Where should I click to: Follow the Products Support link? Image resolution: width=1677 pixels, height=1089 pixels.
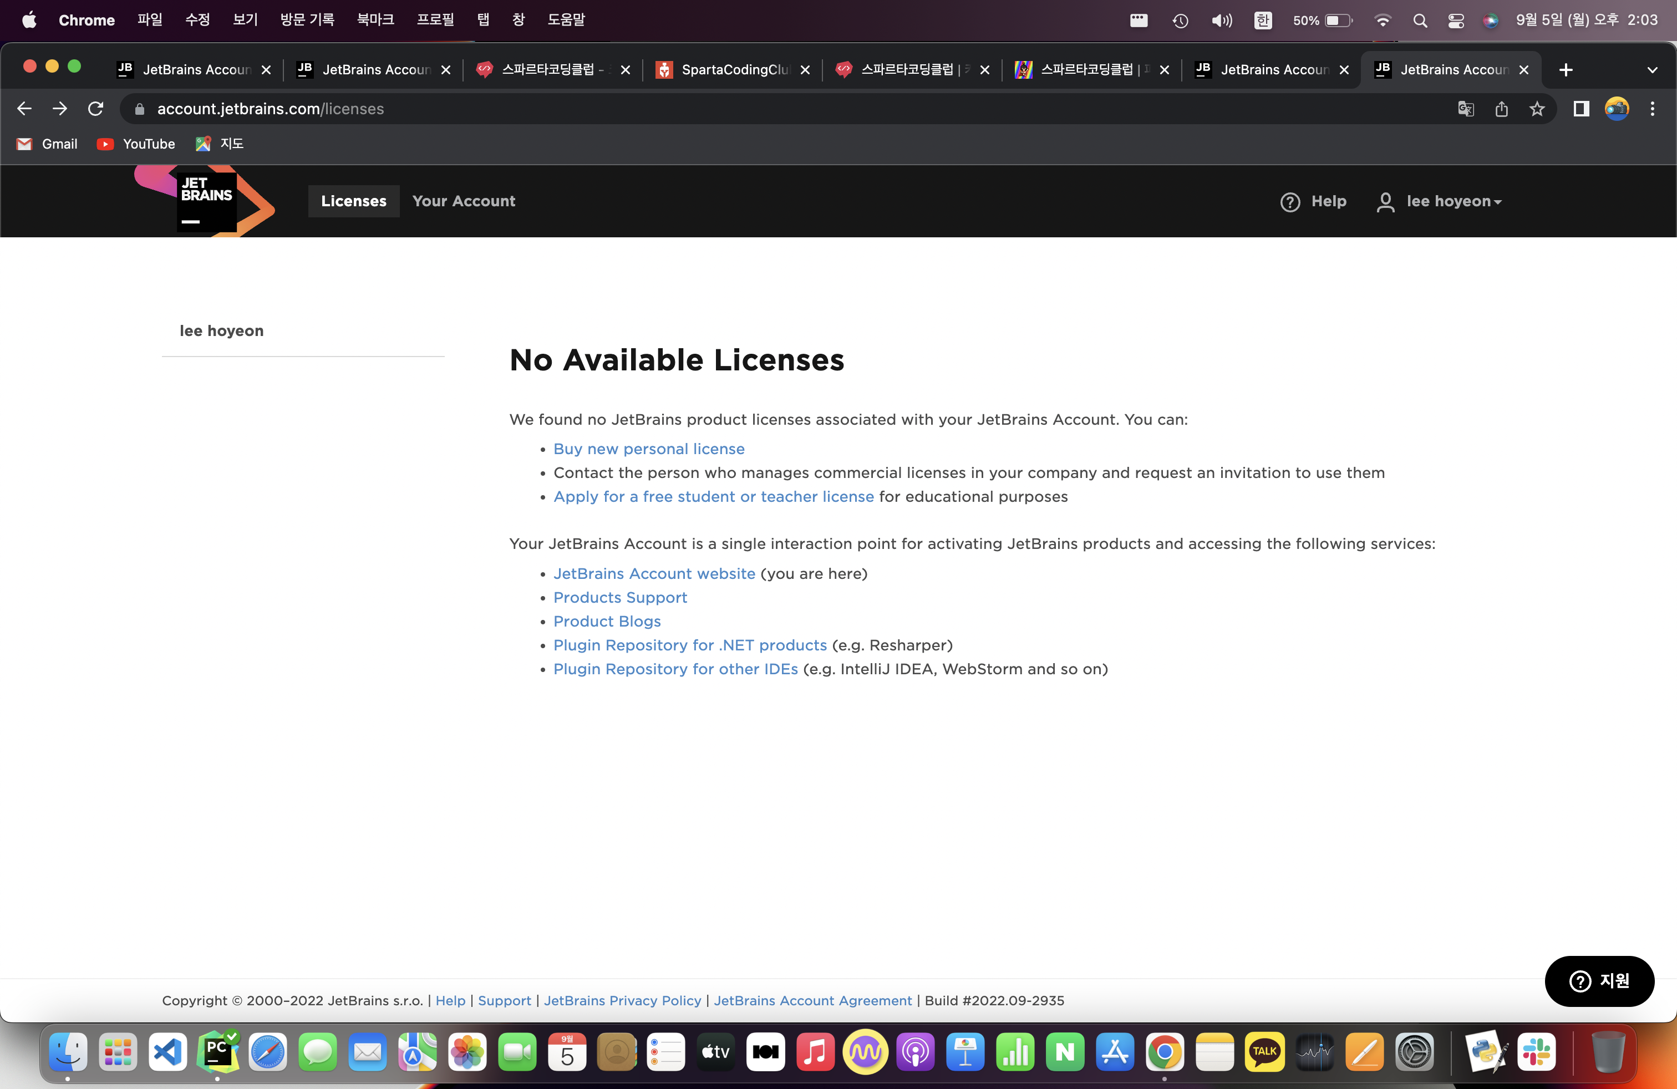point(620,597)
